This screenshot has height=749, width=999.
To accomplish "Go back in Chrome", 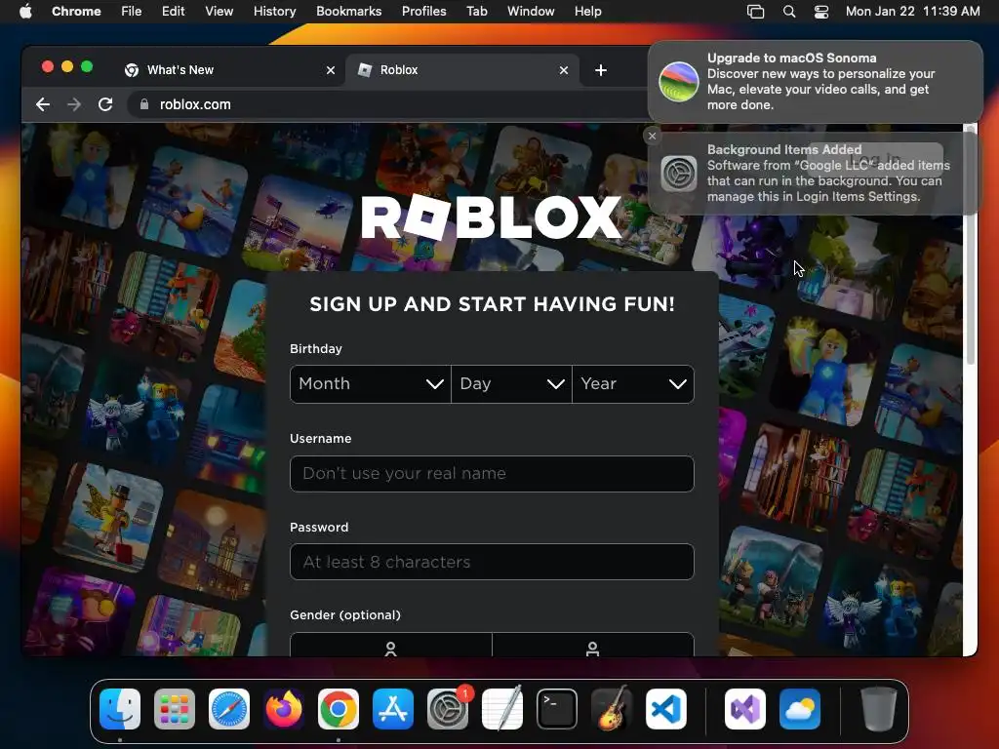I will [x=43, y=104].
